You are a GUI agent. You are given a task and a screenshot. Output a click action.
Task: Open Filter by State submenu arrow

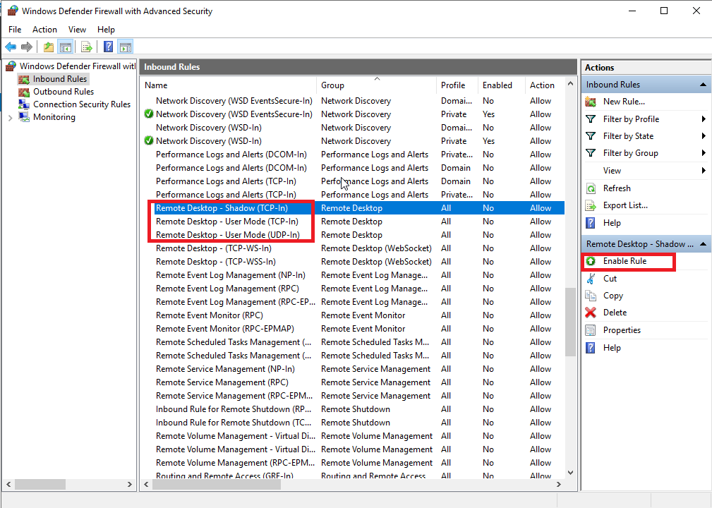(704, 135)
